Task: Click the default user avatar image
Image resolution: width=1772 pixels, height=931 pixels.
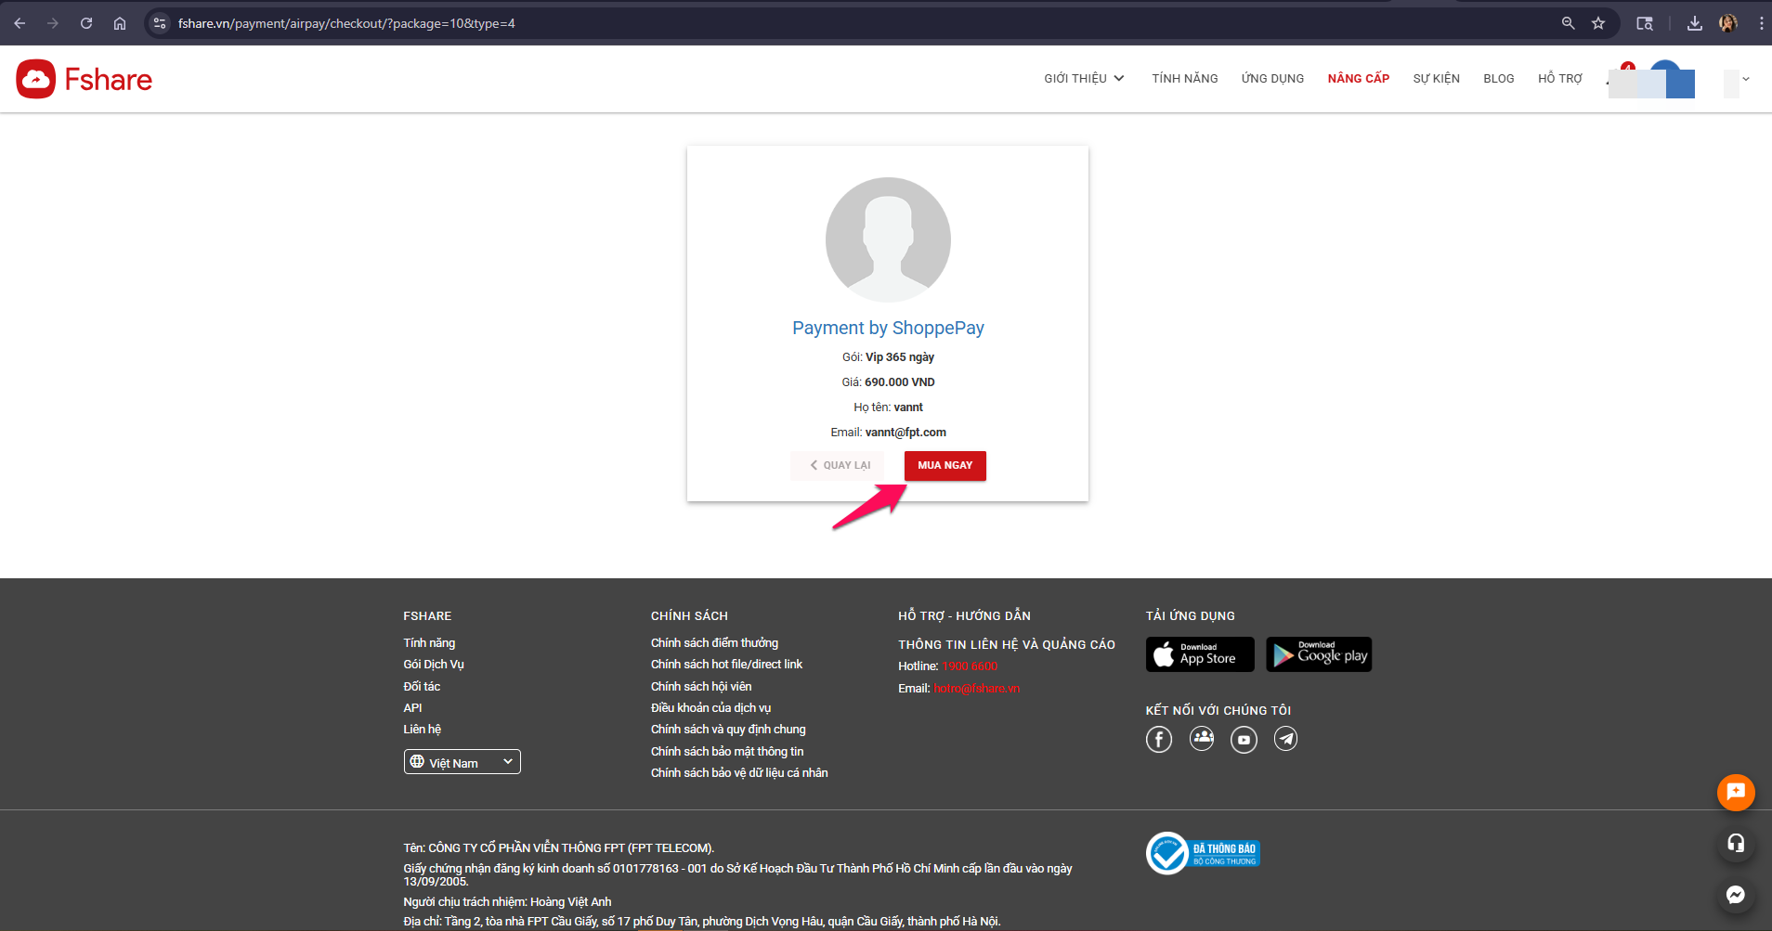Action: (888, 239)
